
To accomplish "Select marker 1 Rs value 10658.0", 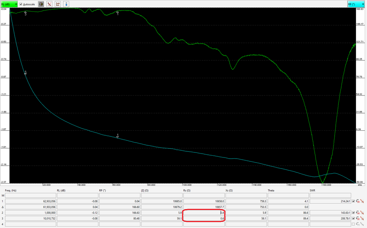I will coord(204,201).
